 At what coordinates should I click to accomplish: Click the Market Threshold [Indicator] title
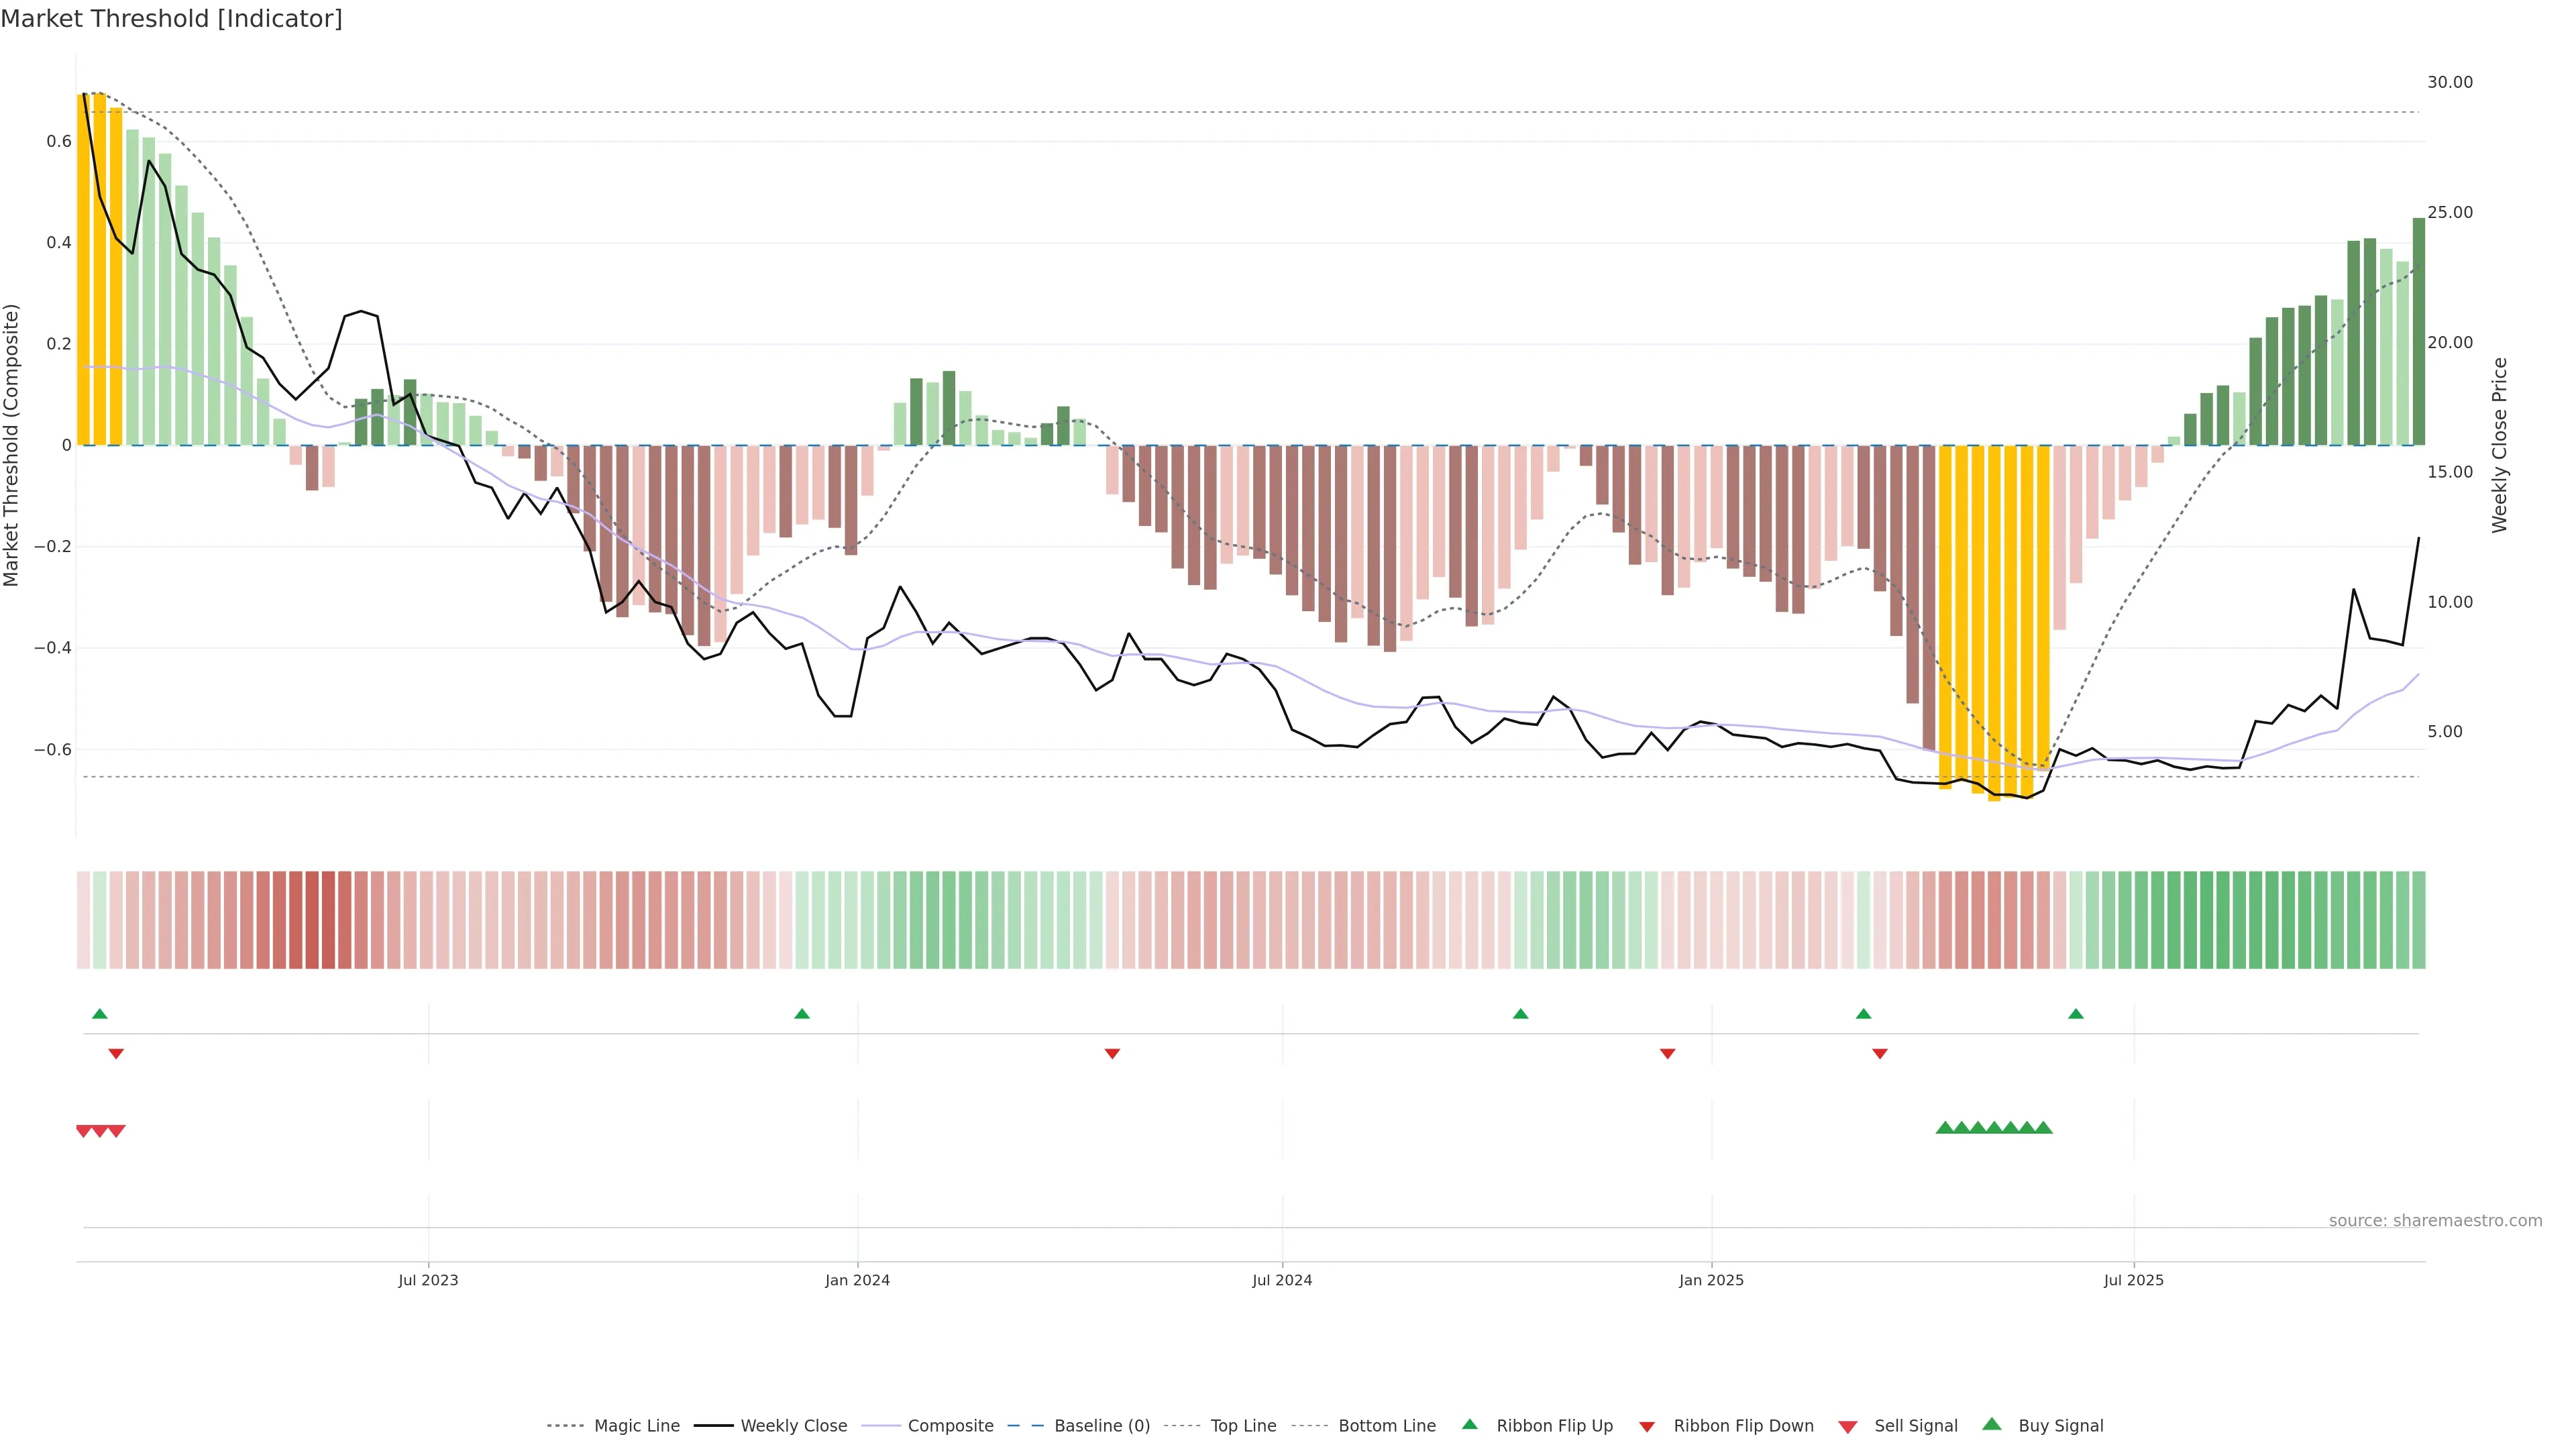tap(171, 19)
